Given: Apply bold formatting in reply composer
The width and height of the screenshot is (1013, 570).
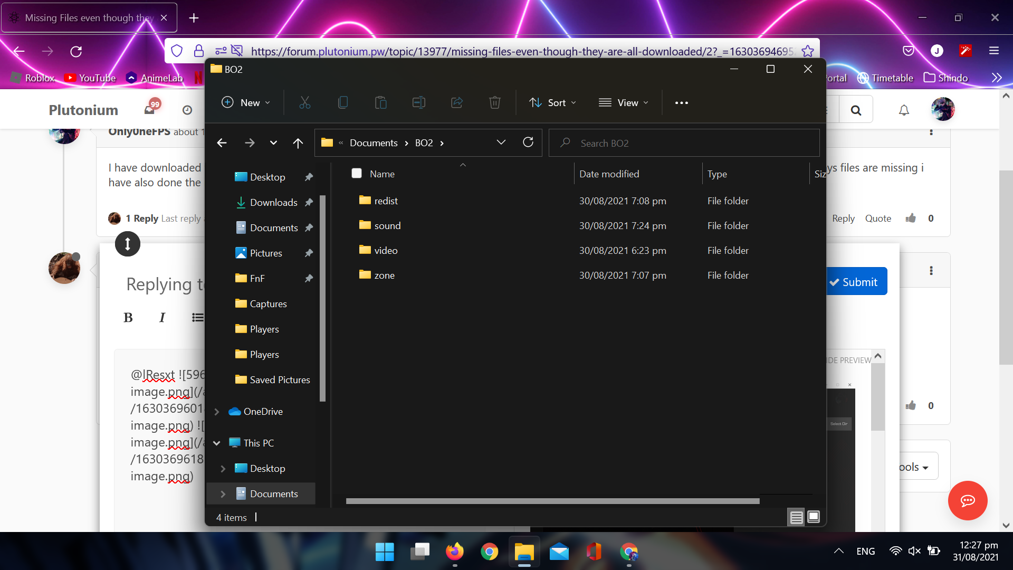Looking at the screenshot, I should [x=128, y=317].
